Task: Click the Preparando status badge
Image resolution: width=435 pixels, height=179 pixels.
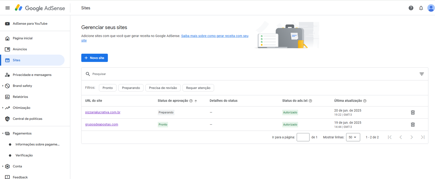Action: (166, 112)
